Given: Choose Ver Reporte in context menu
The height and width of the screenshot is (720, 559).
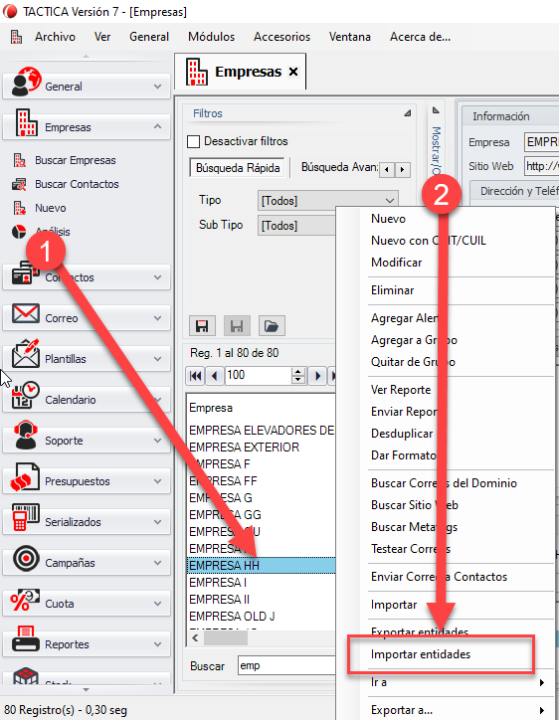Looking at the screenshot, I should tap(401, 390).
